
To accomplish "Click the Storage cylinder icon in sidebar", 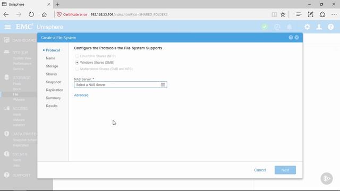I will click(x=7, y=77).
